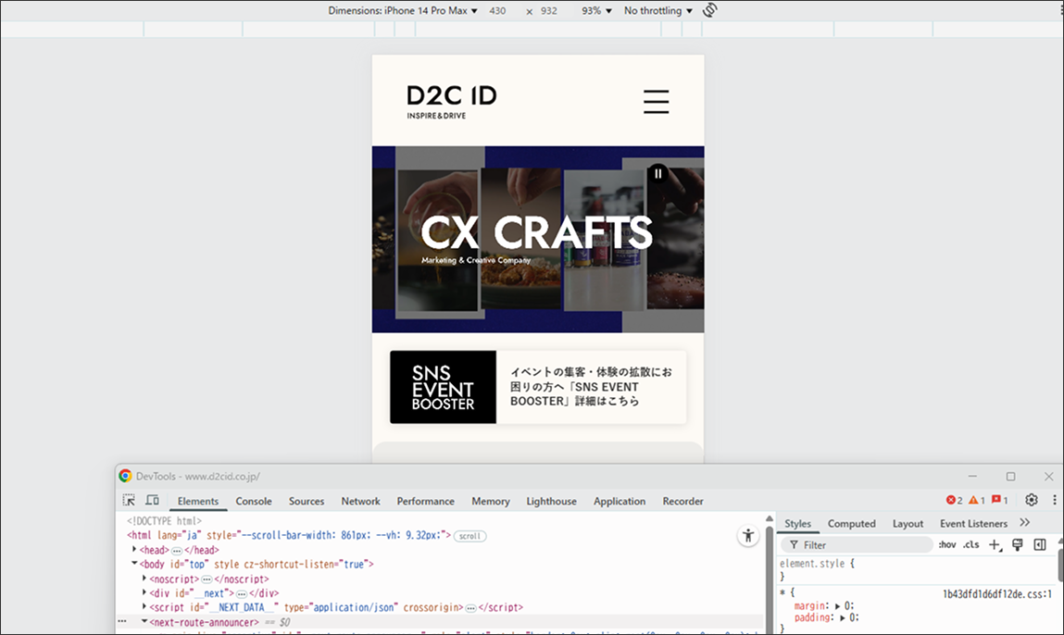The image size is (1064, 635).
Task: Click the Styles Filter input
Action: coord(857,545)
